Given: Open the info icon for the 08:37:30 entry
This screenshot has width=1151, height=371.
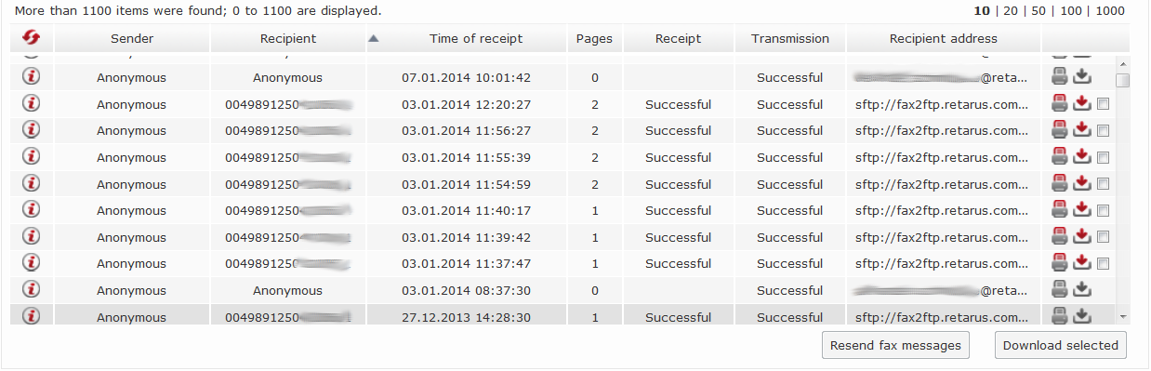Looking at the screenshot, I should point(33,289).
